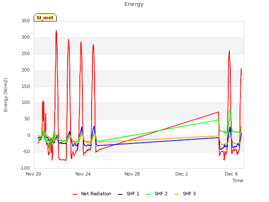
Task: Click the 200 y-axis tick label
Action: 26,70
